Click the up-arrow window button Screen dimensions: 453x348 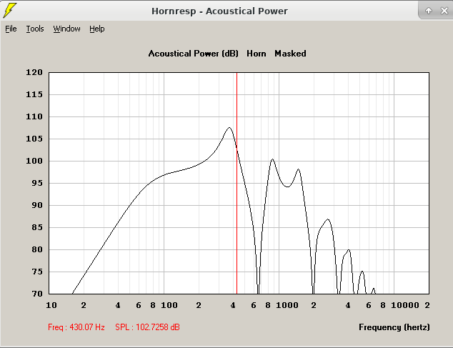[429, 11]
